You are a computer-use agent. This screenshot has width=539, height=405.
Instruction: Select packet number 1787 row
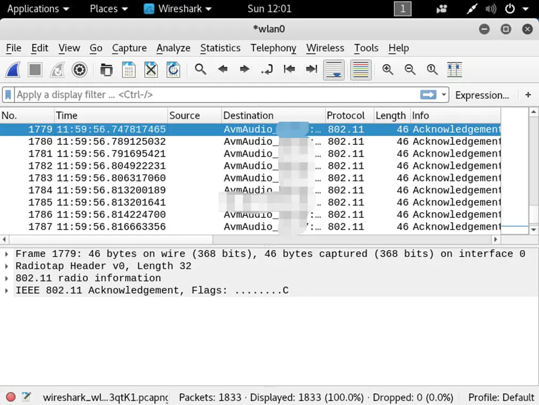click(250, 227)
